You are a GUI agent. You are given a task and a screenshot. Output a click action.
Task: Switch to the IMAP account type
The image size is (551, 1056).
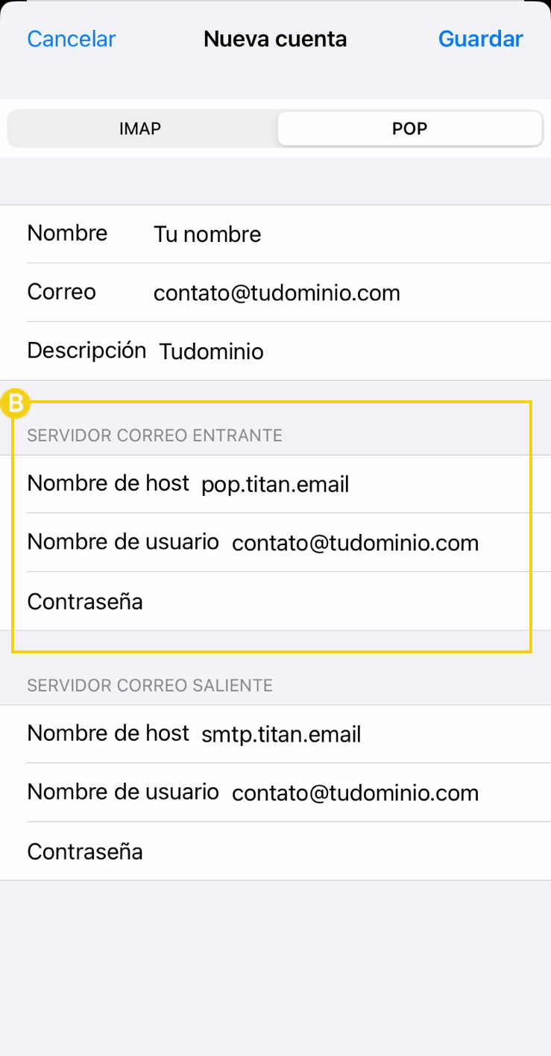point(140,128)
